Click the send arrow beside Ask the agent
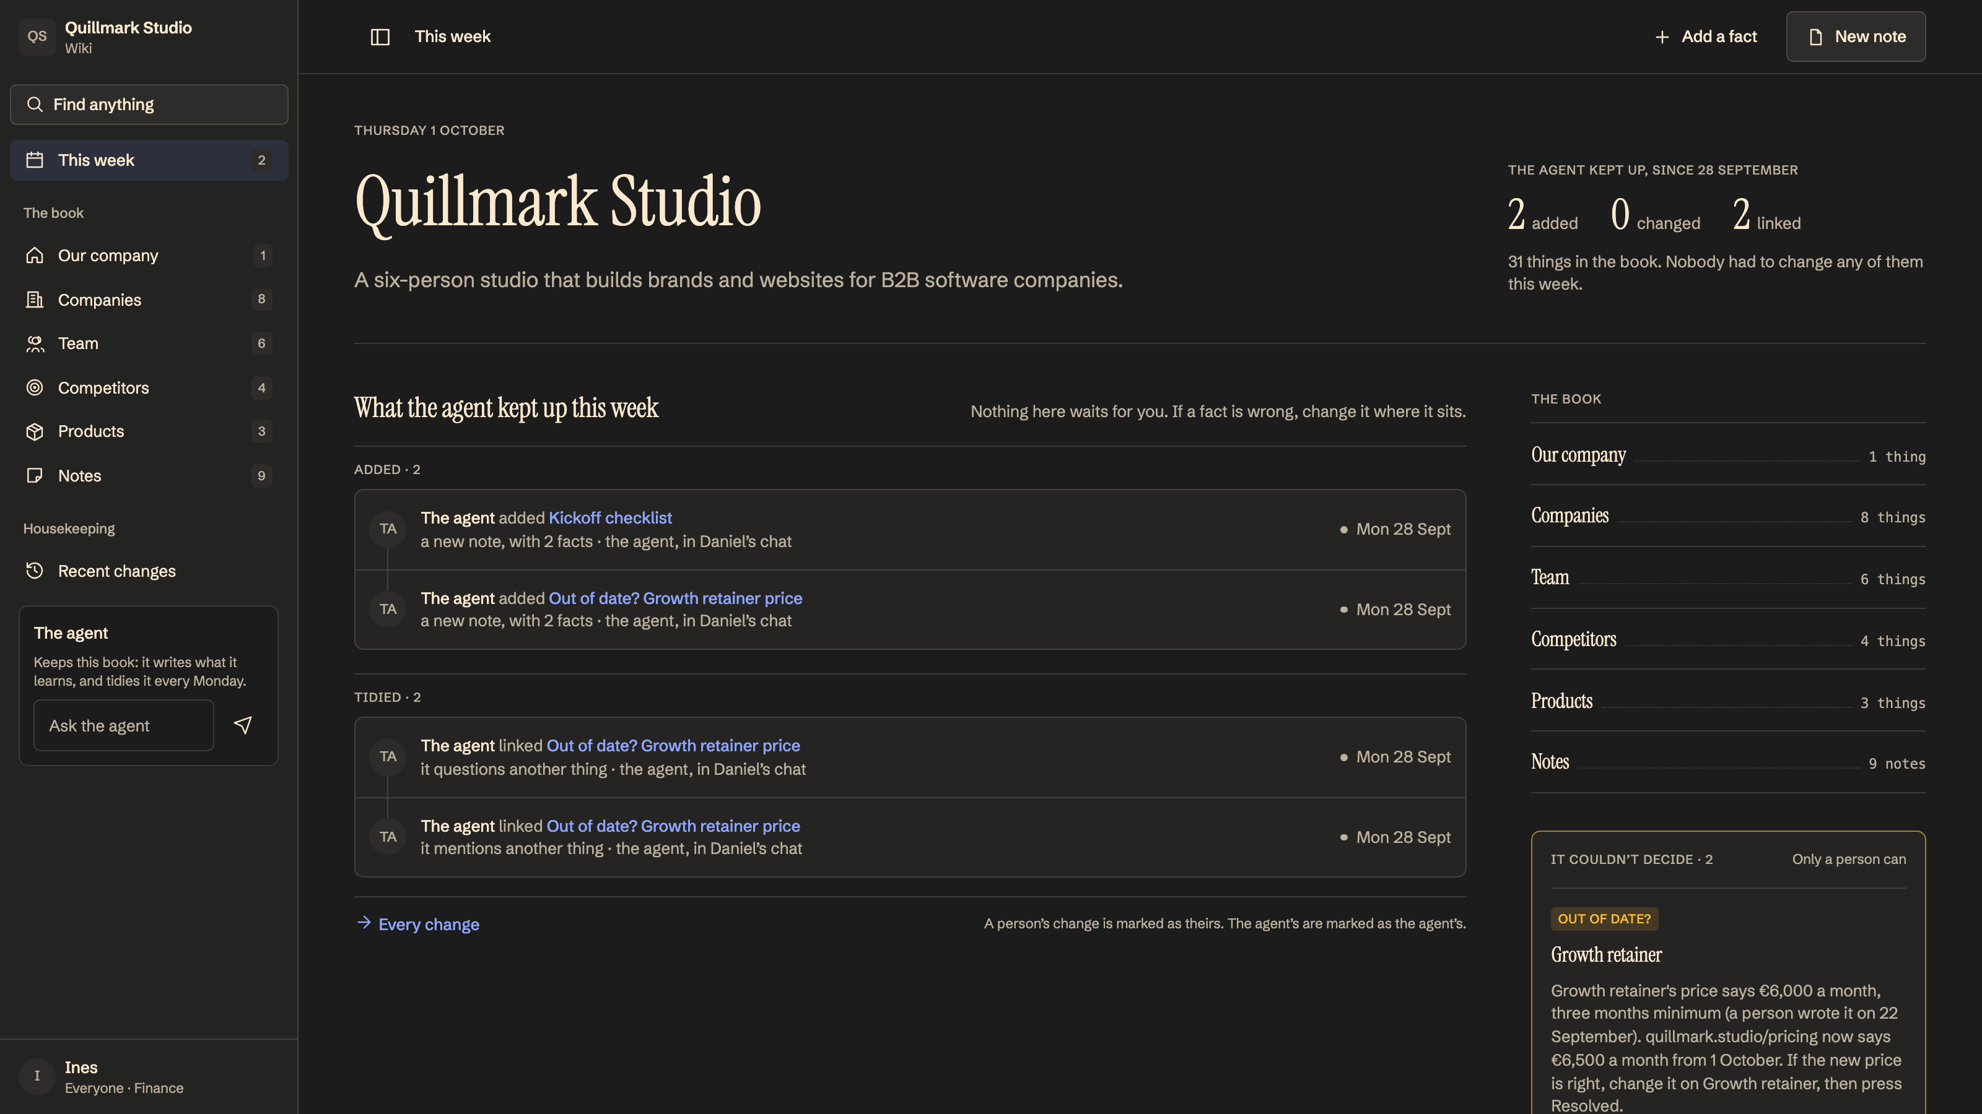The height and width of the screenshot is (1114, 1982). pyautogui.click(x=243, y=725)
